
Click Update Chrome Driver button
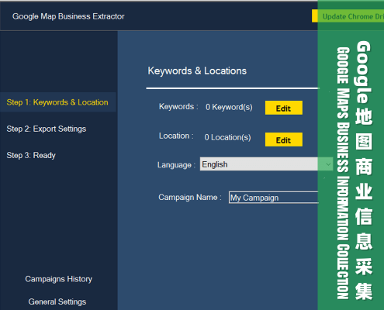click(348, 16)
